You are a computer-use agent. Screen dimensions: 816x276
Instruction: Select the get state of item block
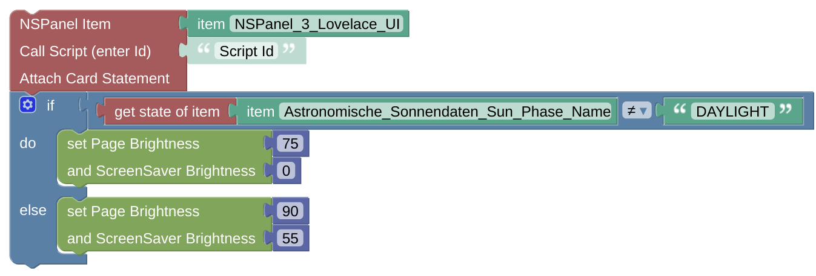[x=167, y=112]
